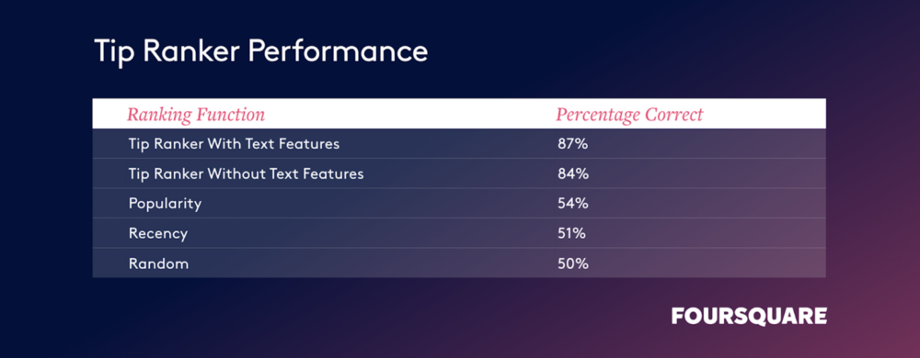This screenshot has width=920, height=358.
Task: Select the Percentage Correct column header
Action: tap(629, 115)
